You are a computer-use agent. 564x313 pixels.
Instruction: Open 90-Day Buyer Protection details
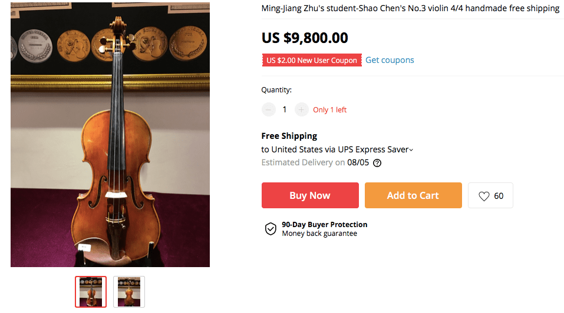(324, 225)
